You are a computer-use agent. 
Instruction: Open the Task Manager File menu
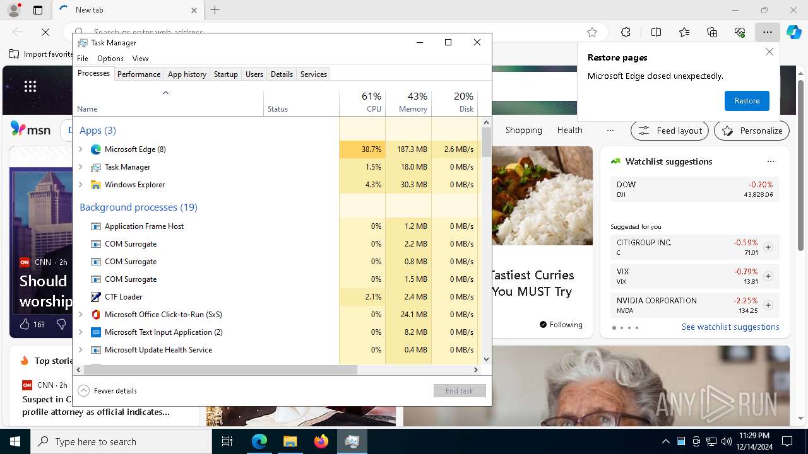[x=83, y=59]
